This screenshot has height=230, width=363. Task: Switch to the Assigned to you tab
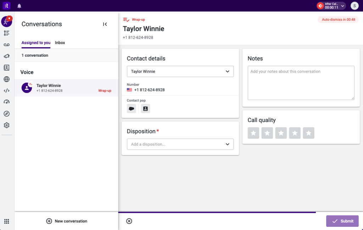coord(36,43)
